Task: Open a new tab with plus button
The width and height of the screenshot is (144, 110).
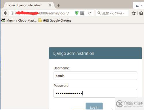Action: (58, 5)
